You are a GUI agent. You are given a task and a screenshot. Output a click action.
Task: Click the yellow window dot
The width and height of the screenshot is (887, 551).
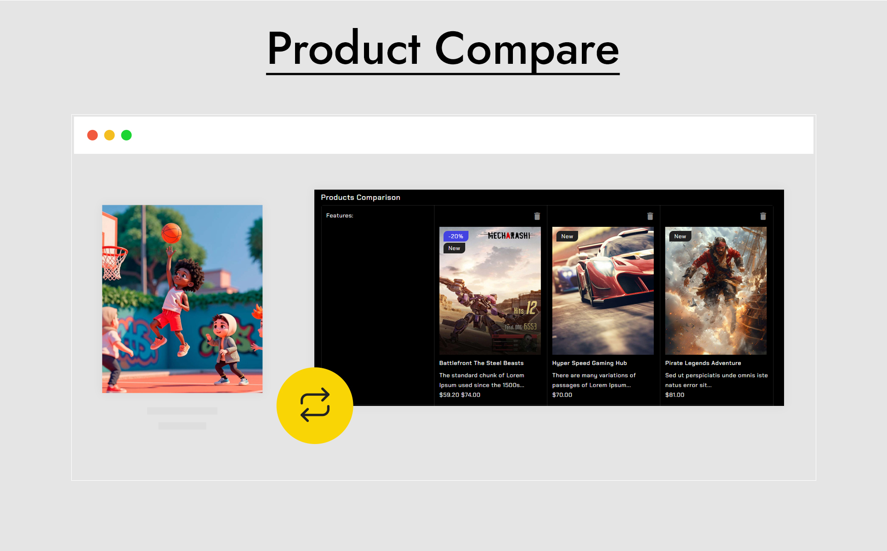(x=109, y=135)
